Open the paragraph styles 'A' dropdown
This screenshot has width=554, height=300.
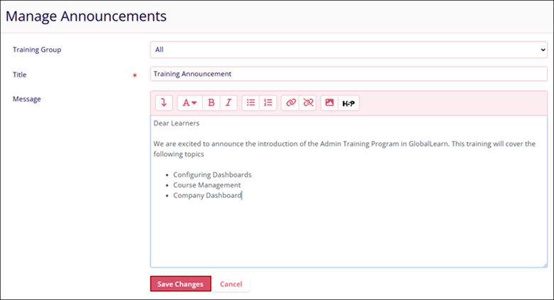189,103
